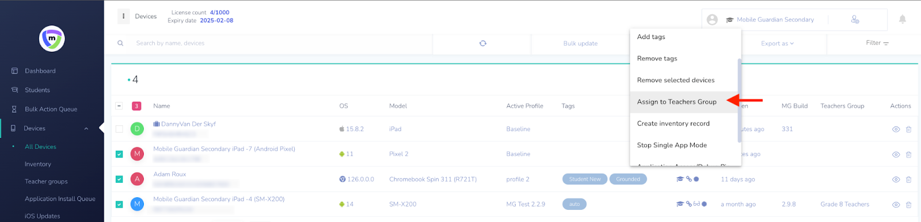
Task: Check the DannyVan Der Skyf row checkbox
Action: pyautogui.click(x=119, y=129)
